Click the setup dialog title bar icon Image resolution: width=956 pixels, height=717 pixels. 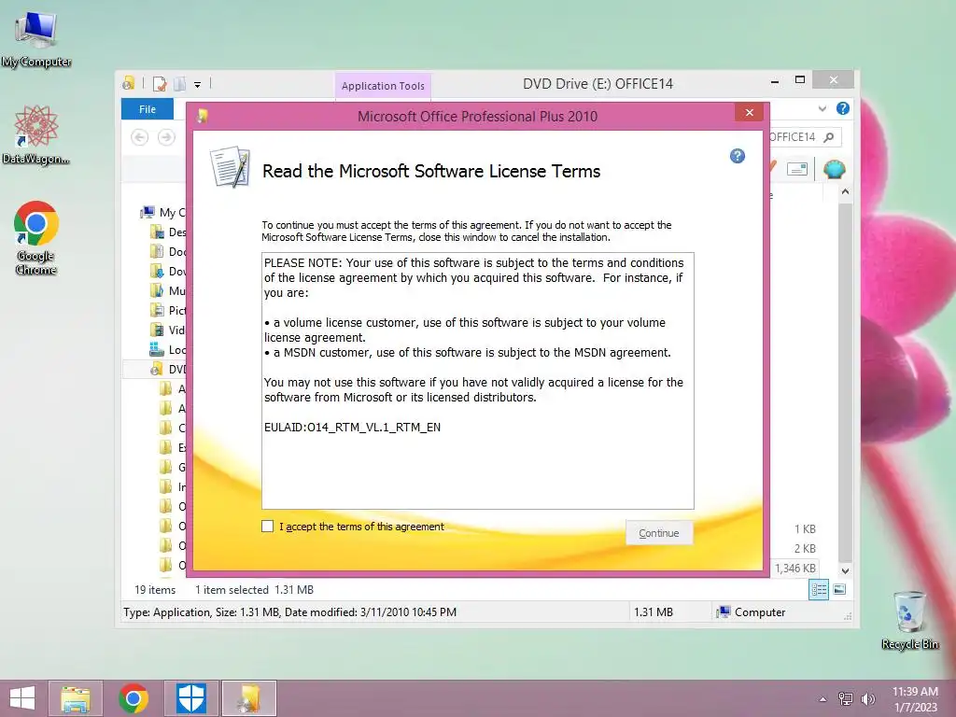(x=203, y=116)
